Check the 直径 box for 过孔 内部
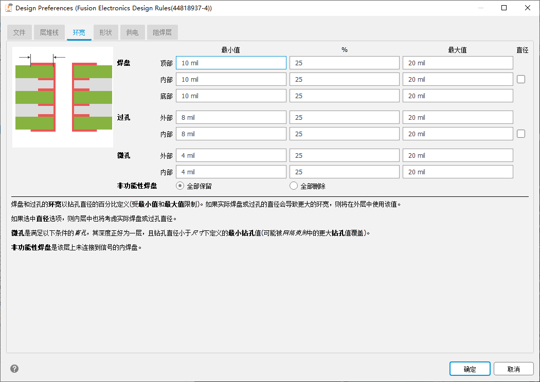Image resolution: width=540 pixels, height=382 pixels. [x=521, y=133]
